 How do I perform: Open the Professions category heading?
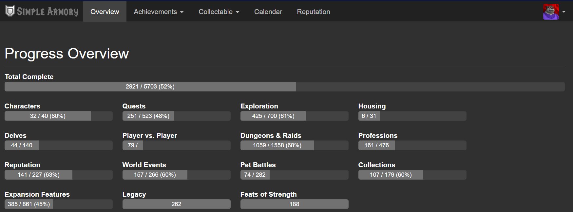tap(378, 136)
